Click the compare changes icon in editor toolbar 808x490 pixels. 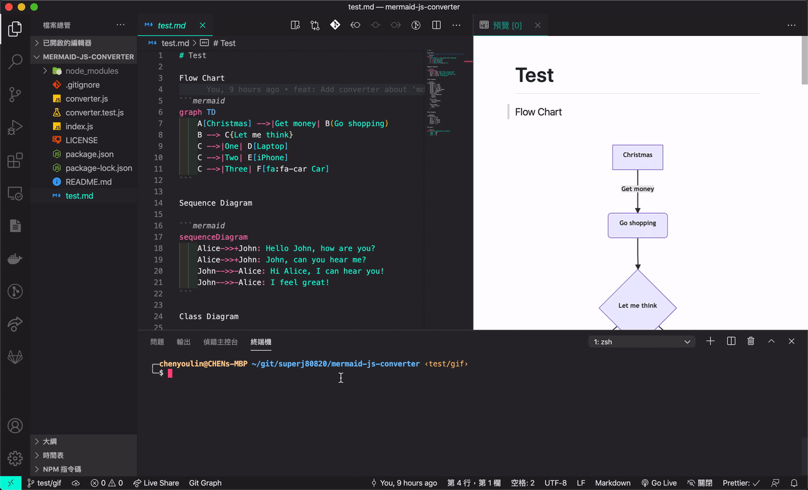(x=315, y=25)
